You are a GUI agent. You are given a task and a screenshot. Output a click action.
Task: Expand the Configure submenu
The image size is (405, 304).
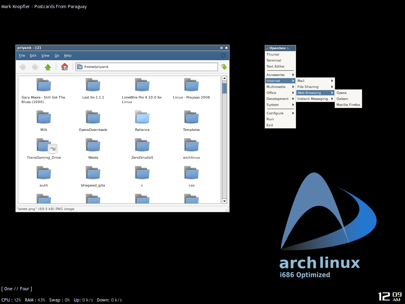tap(280, 113)
